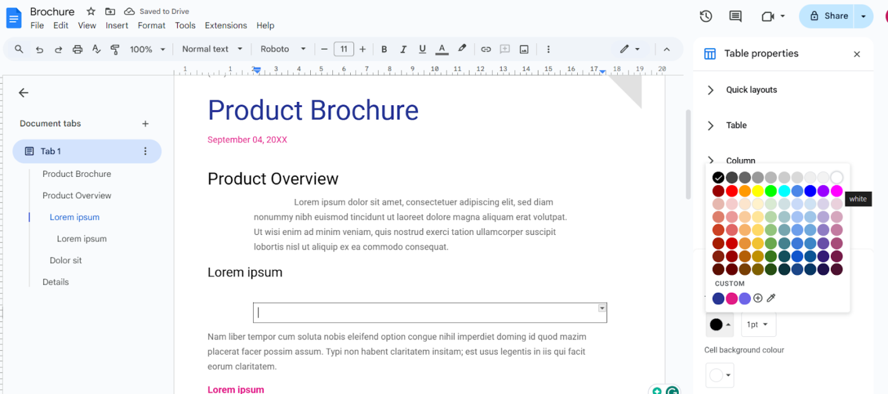Choose the white colour swatch
This screenshot has height=394, width=888.
pyautogui.click(x=837, y=177)
